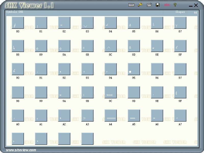The image size is (204, 153).
Task: Select shape thumbnail A5
Action: (x=134, y=116)
